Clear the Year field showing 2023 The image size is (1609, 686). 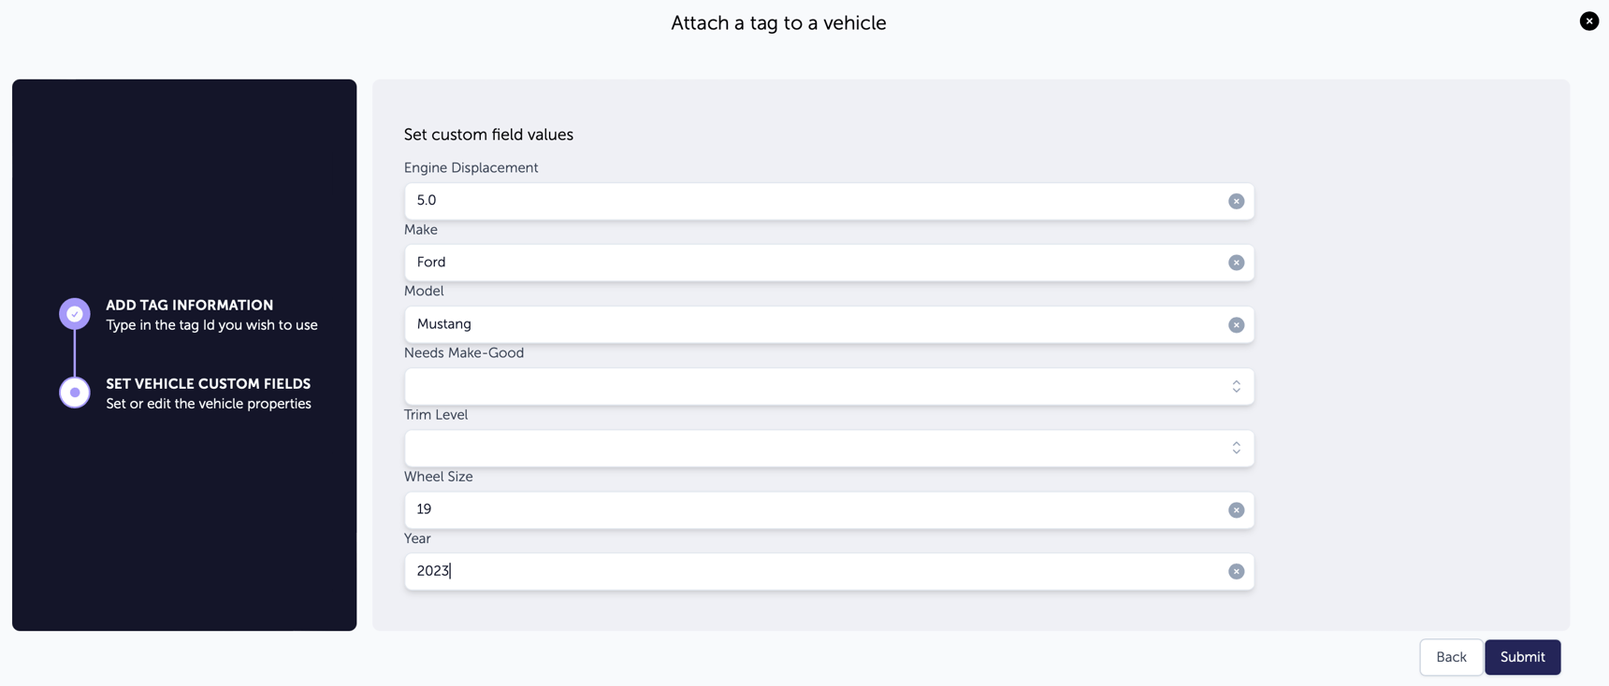1236,570
